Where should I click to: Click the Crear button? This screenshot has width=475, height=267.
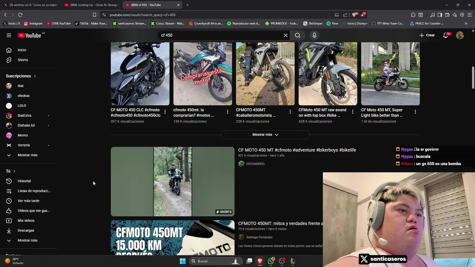(427, 35)
